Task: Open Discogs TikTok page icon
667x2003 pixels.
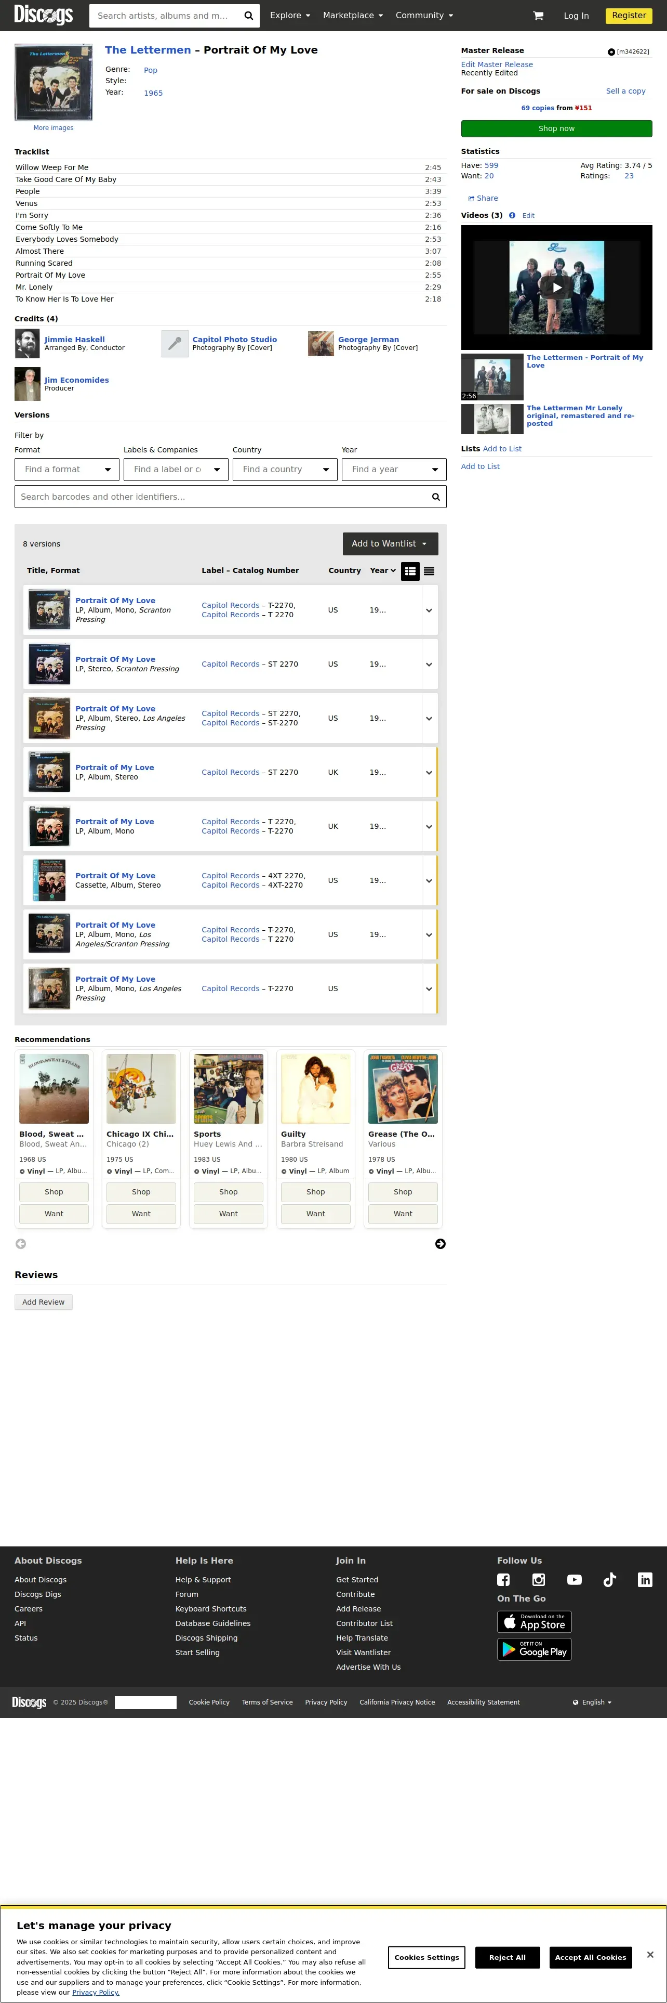Action: tap(609, 1579)
